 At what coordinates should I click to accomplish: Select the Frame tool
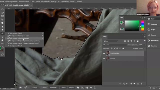pyautogui.click(x=2, y=16)
